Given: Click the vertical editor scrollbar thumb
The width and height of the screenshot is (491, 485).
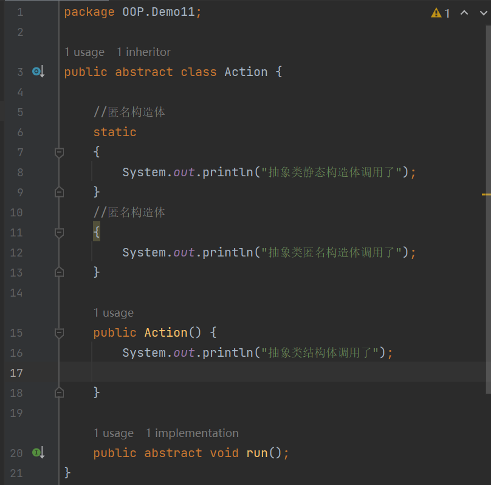Looking at the screenshot, I should [489, 210].
